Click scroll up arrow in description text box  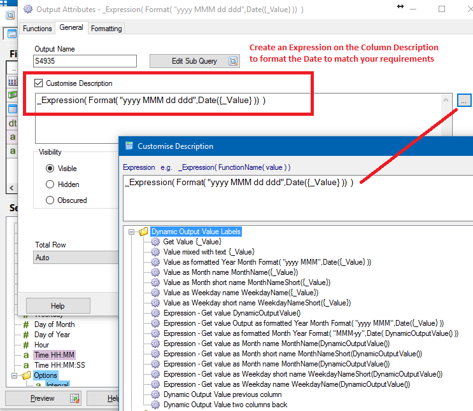[446, 100]
